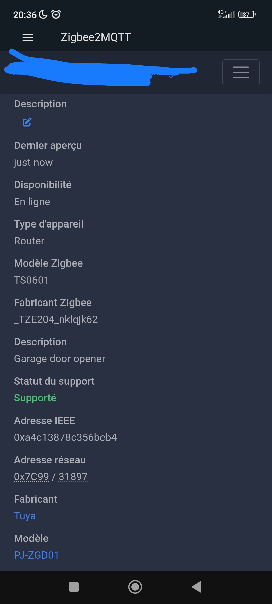Select the _TZE204_nklqjk62 manufacturer value
This screenshot has height=604, width=272.
[x=56, y=319]
